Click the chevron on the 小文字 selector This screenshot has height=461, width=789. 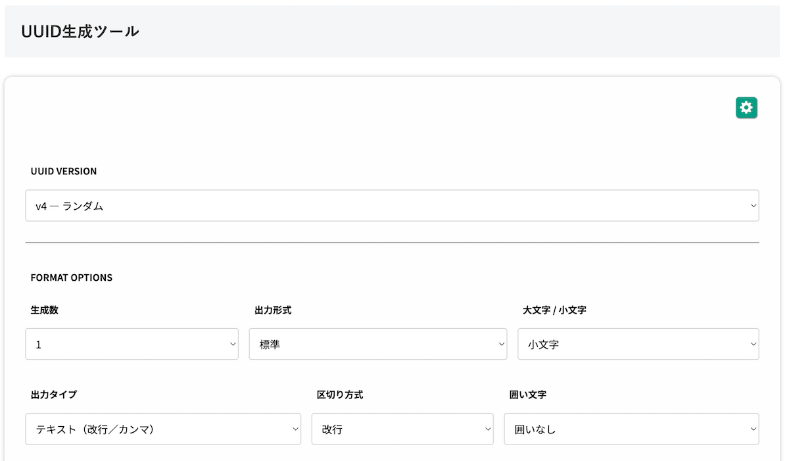pyautogui.click(x=753, y=343)
